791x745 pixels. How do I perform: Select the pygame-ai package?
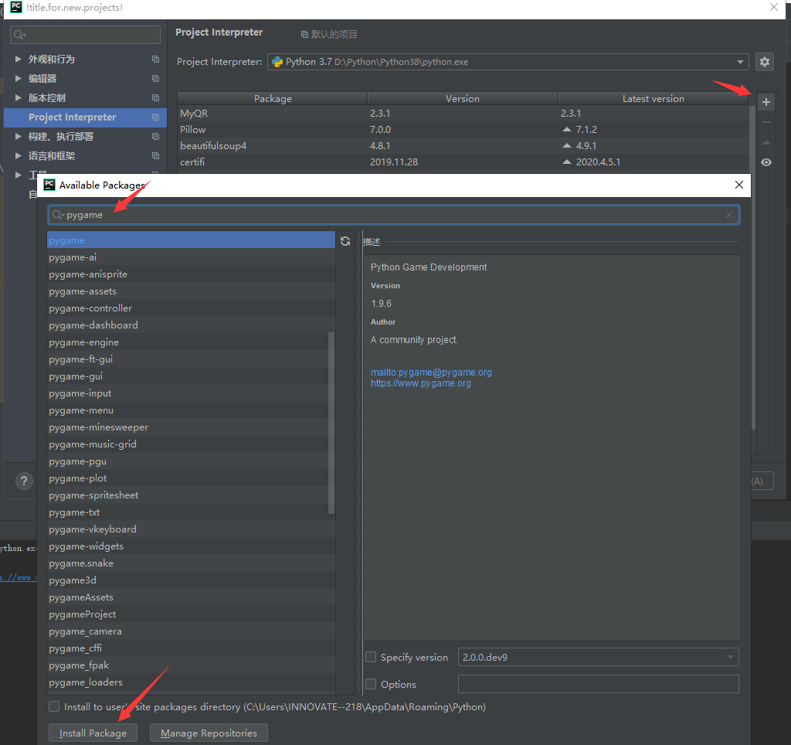click(191, 257)
